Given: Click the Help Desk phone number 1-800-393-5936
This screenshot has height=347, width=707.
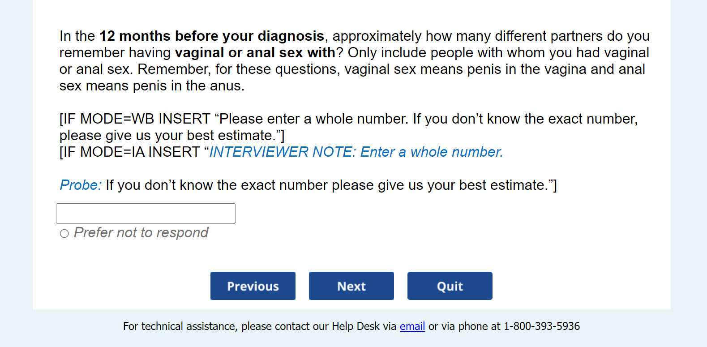Looking at the screenshot, I should (x=541, y=326).
